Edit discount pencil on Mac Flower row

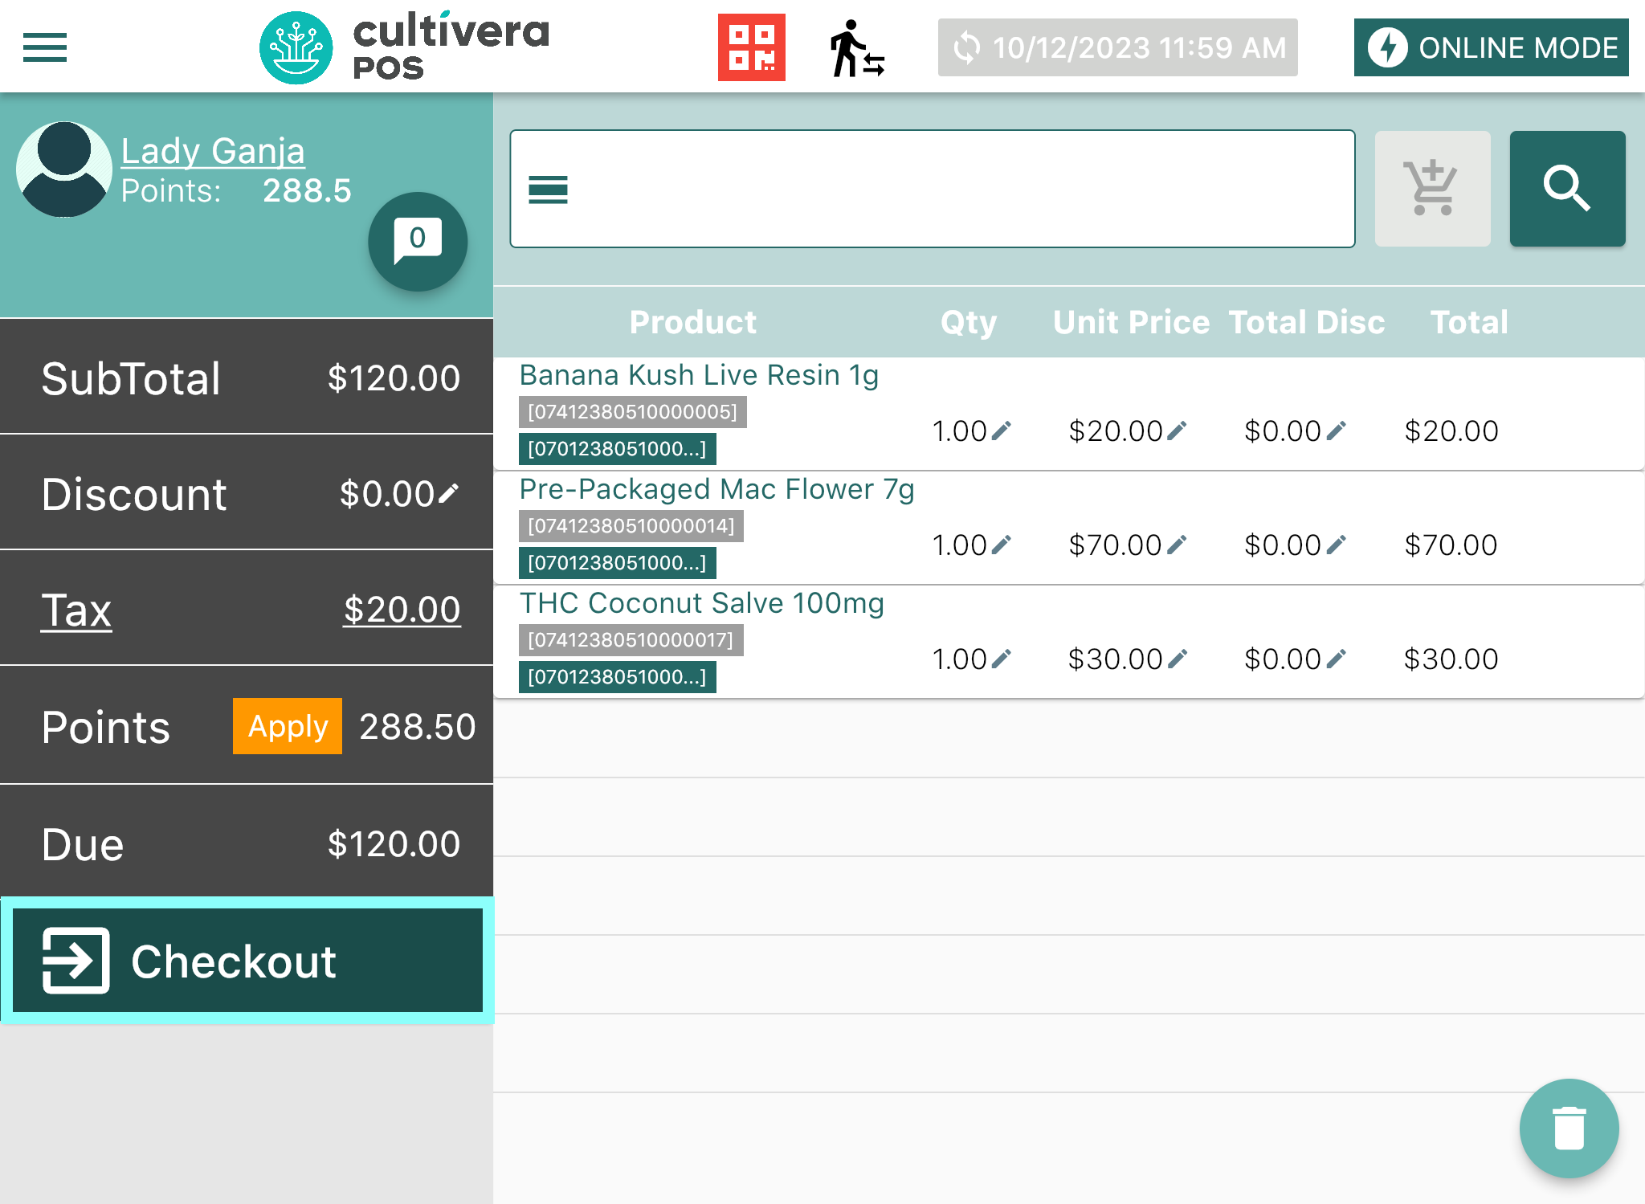(1335, 545)
